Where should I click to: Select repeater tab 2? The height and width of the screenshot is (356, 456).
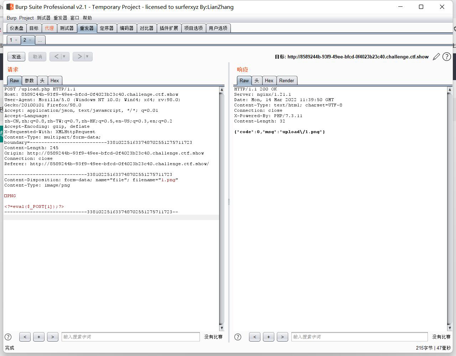(x=25, y=40)
